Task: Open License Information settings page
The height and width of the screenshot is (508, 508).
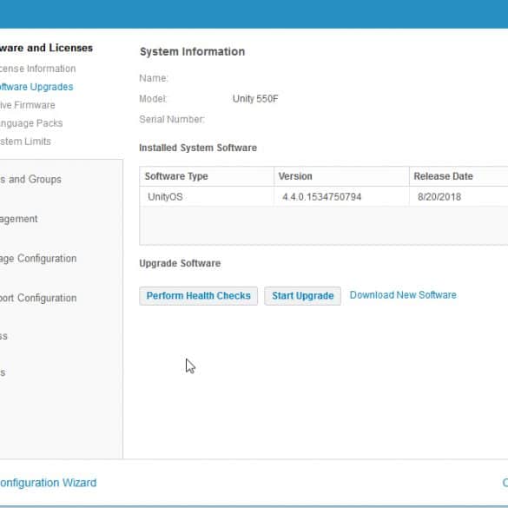Action: [x=37, y=69]
